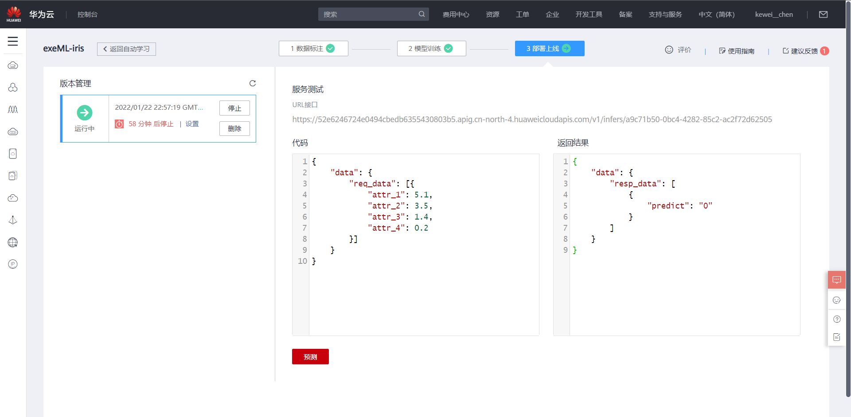Screen dimensions: 851x417
Task: Open the 工单 menu
Action: pos(523,15)
